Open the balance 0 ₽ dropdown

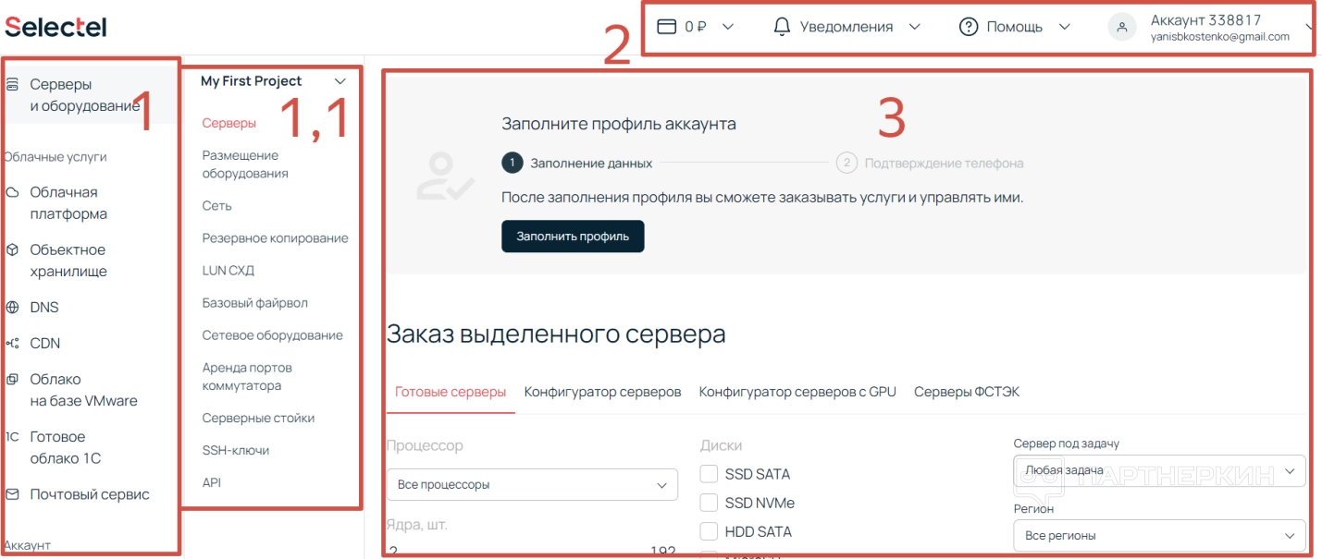click(696, 27)
